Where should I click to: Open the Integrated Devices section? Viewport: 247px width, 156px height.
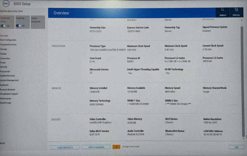pos(8,44)
